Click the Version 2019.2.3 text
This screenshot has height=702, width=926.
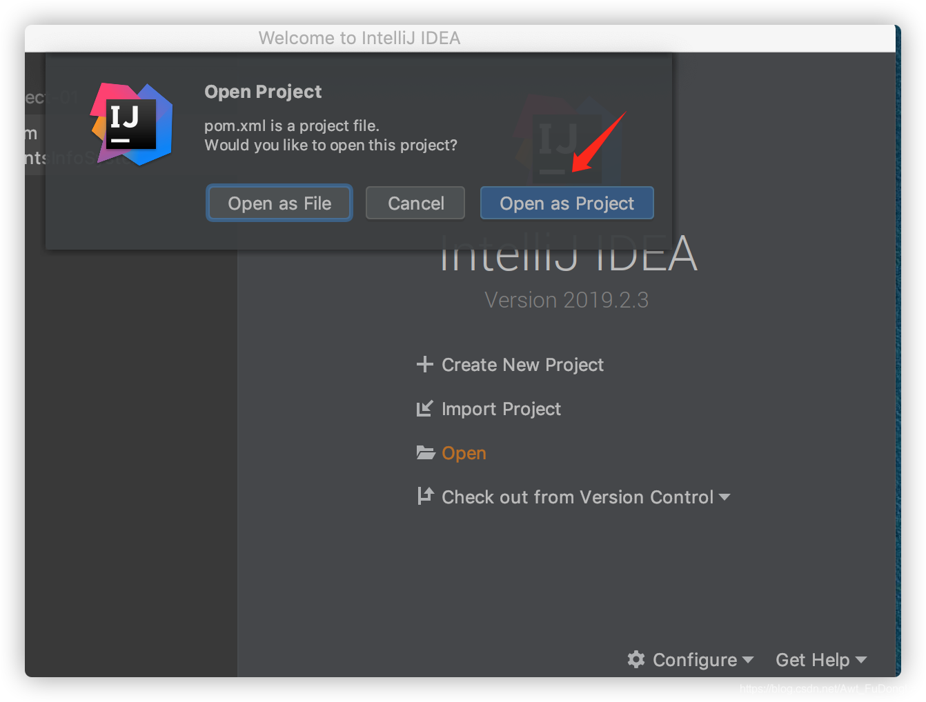pyautogui.click(x=567, y=300)
